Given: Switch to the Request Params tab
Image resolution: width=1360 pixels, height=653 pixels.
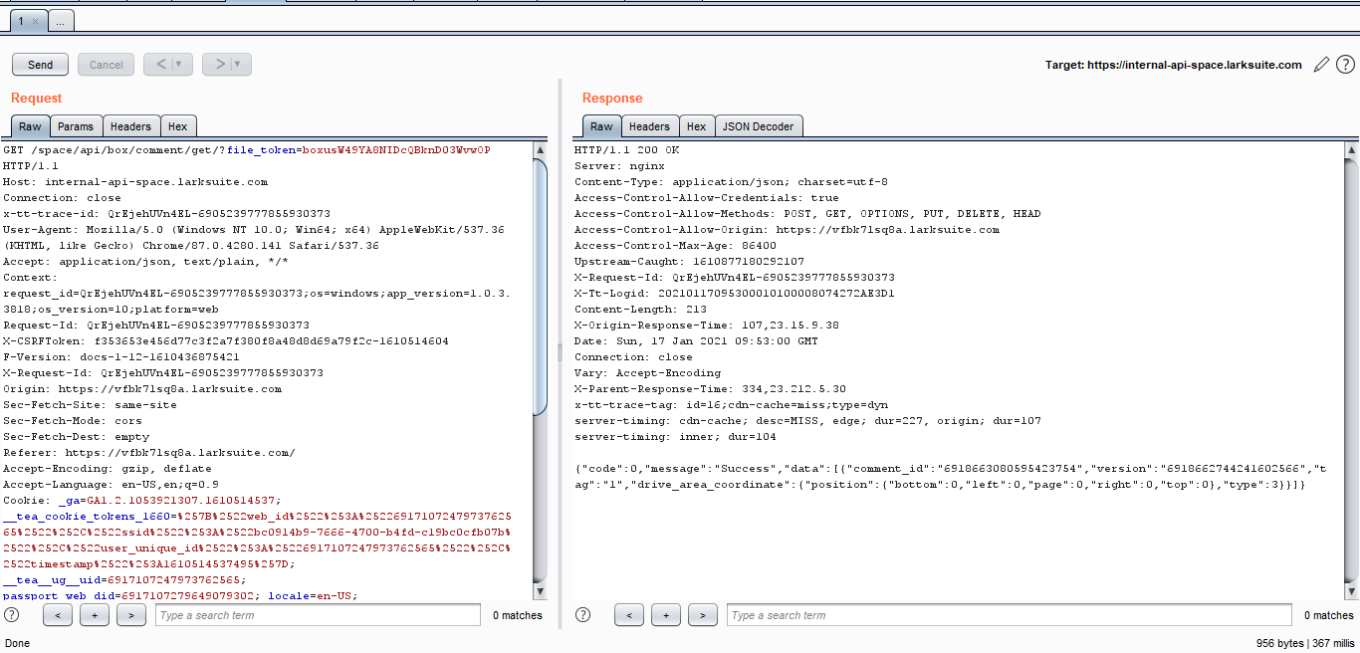Looking at the screenshot, I should [x=76, y=126].
